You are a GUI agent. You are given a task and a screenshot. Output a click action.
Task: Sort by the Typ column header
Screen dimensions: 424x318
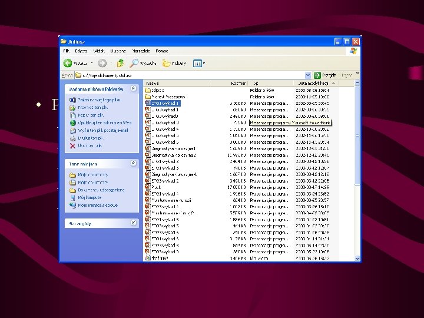click(271, 83)
